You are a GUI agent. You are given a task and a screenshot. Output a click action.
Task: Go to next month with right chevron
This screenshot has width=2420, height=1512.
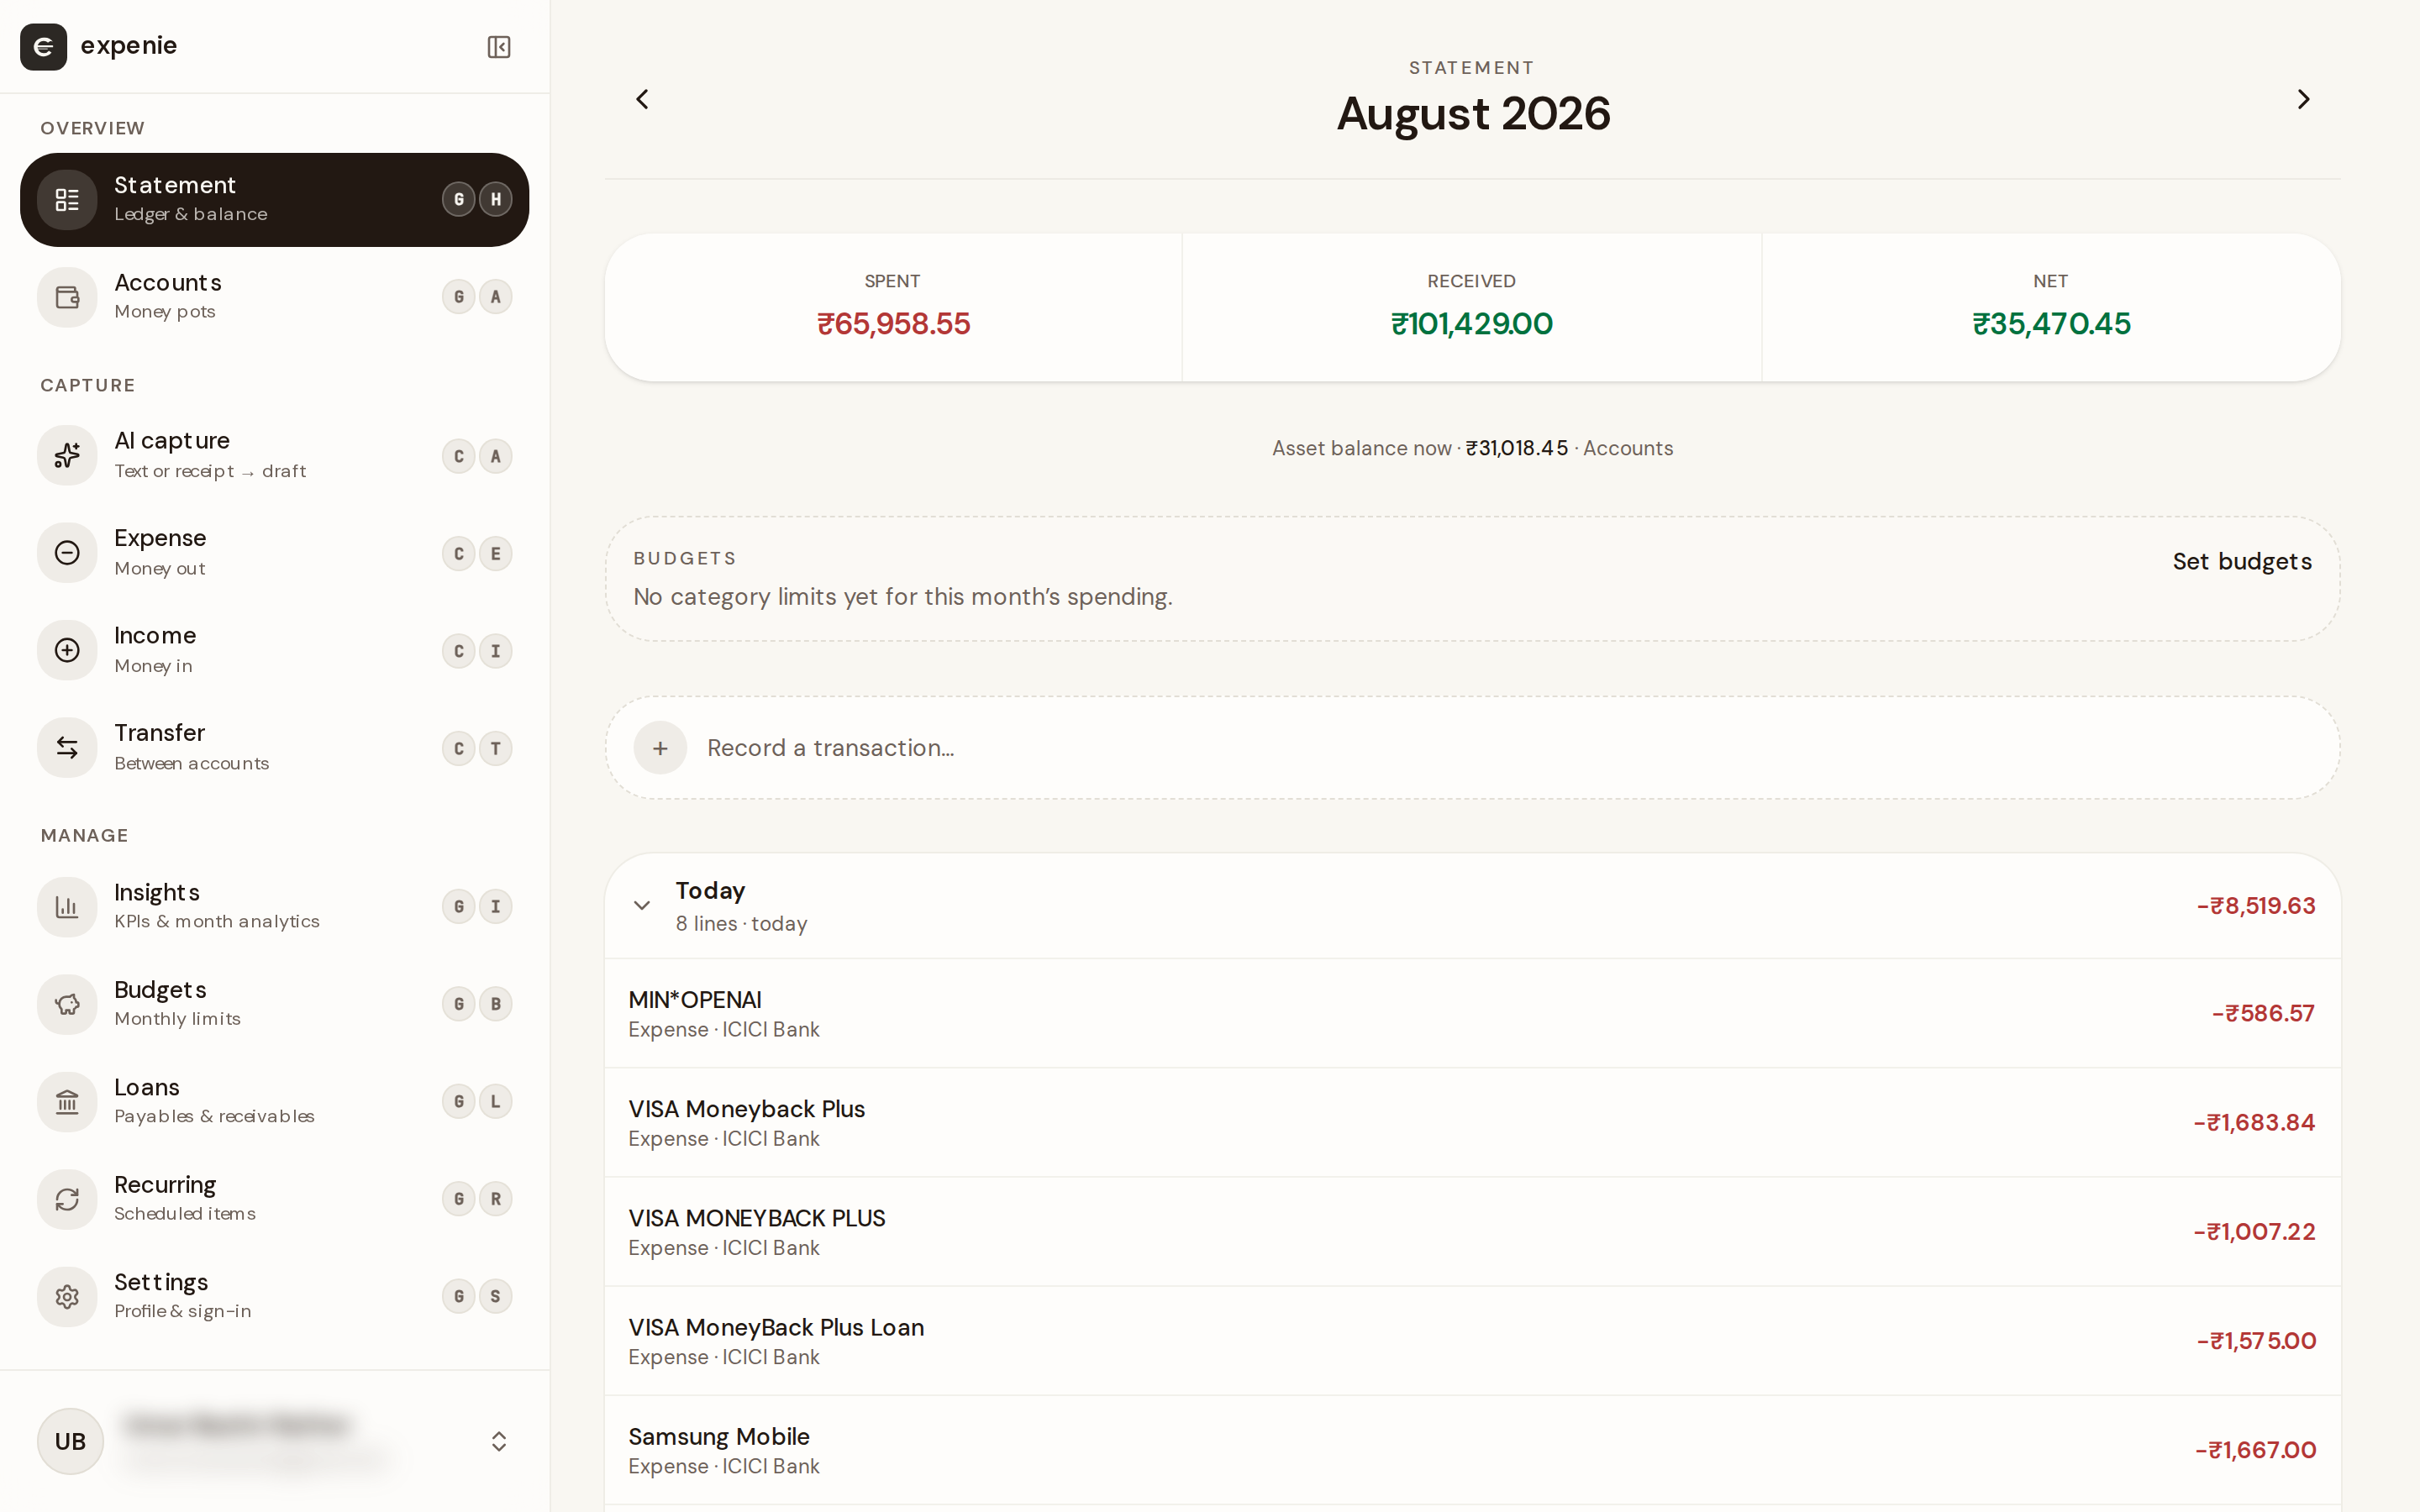pos(2303,99)
